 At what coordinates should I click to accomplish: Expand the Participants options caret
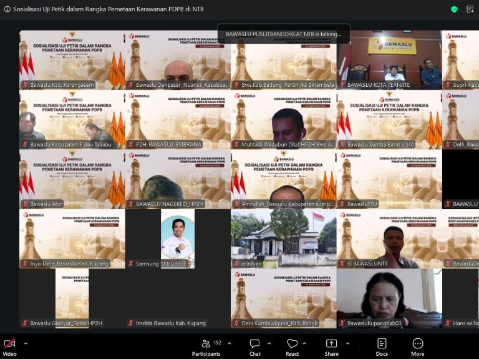pos(229,343)
